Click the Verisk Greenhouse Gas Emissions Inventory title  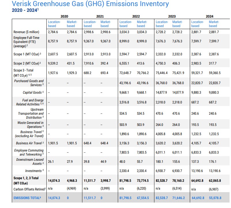point(90,4)
